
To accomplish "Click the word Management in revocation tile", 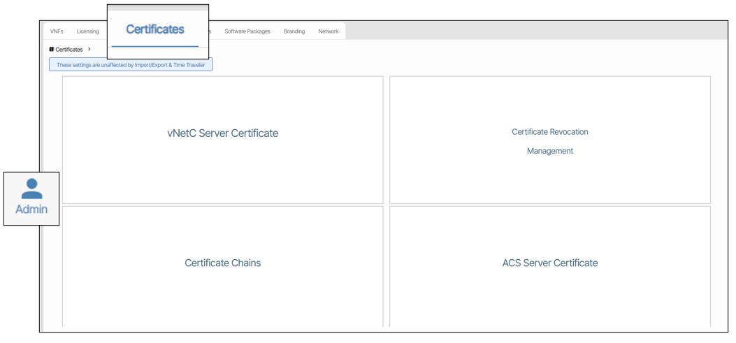I will click(549, 151).
